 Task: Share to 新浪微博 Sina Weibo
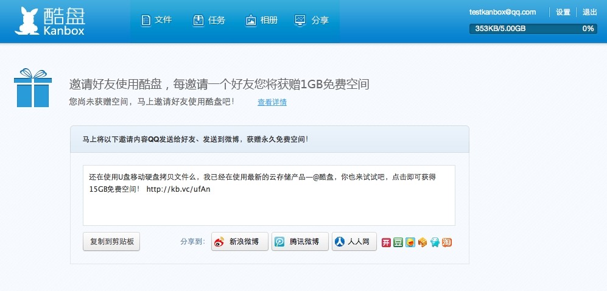pyautogui.click(x=240, y=242)
